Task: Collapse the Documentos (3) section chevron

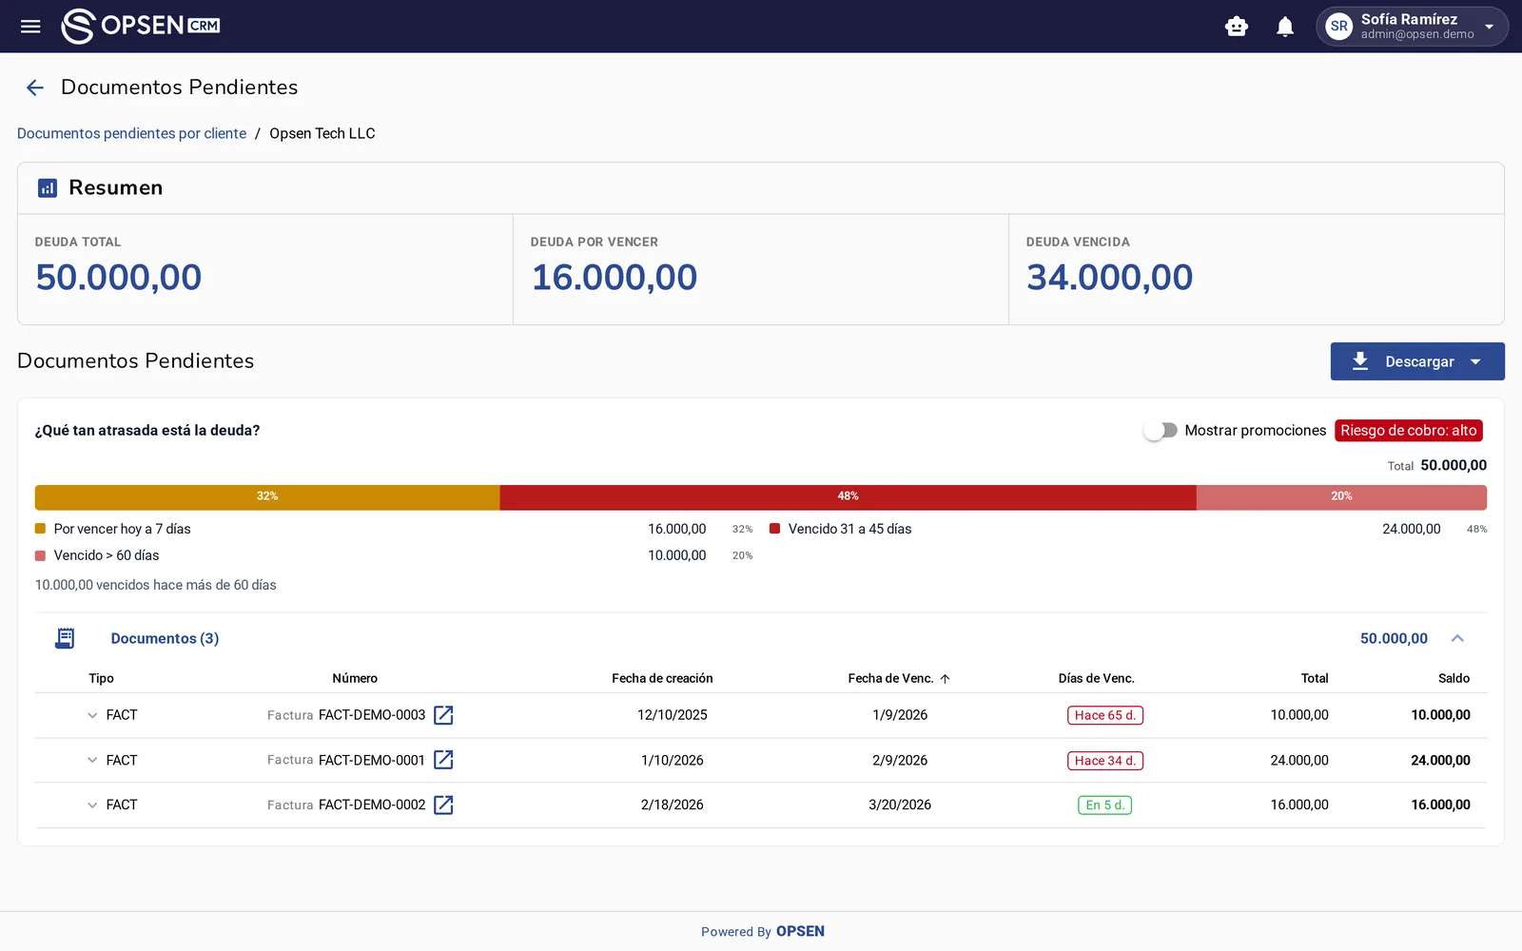Action: pyautogui.click(x=1457, y=638)
